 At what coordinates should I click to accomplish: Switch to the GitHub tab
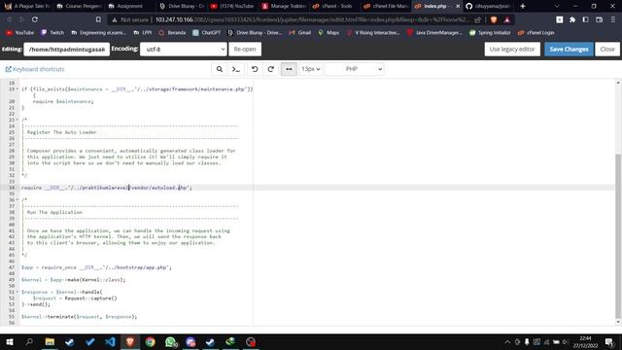point(488,7)
